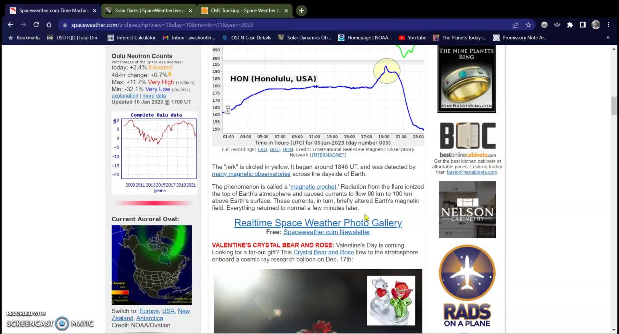This screenshot has width=619, height=334.
Task: Open the Oulu more data link
Action: click(154, 96)
